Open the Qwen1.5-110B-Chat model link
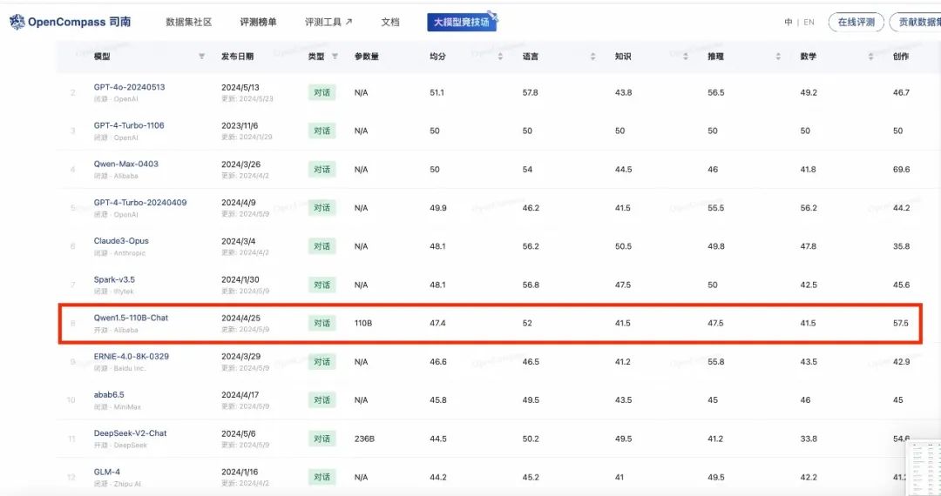 131,318
